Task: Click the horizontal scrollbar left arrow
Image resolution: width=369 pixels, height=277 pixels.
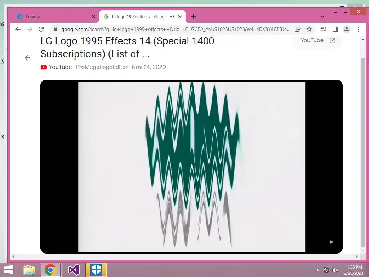Action: click(x=13, y=256)
